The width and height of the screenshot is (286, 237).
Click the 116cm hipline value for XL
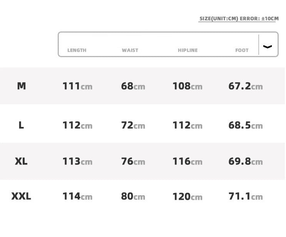187,161
